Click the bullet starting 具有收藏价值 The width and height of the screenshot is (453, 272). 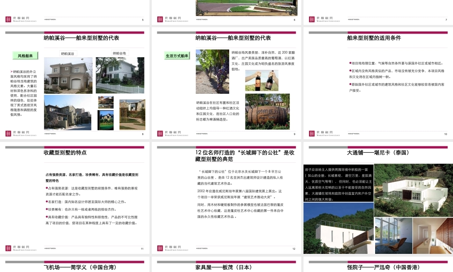coord(92,220)
